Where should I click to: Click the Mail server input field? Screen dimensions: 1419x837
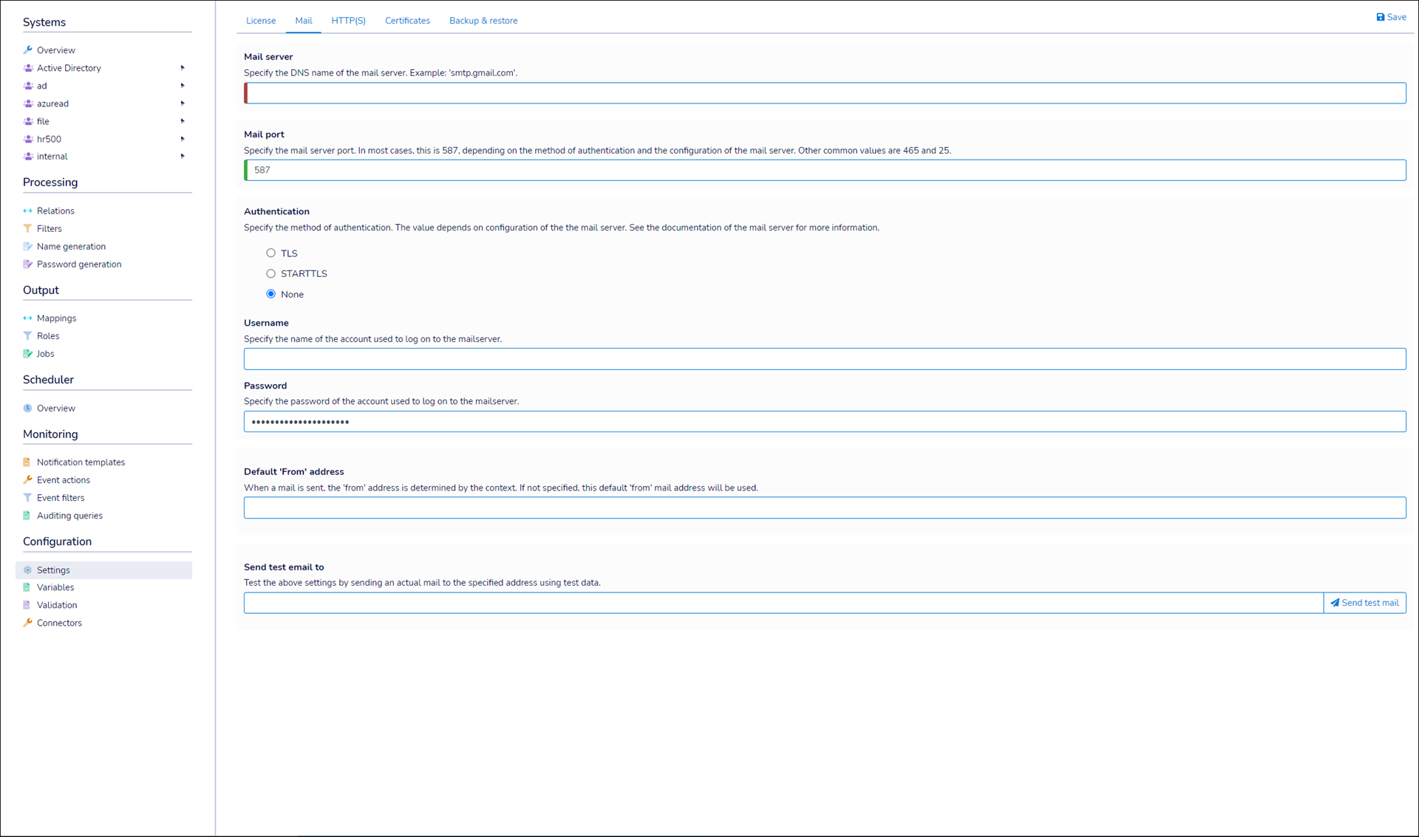[825, 93]
